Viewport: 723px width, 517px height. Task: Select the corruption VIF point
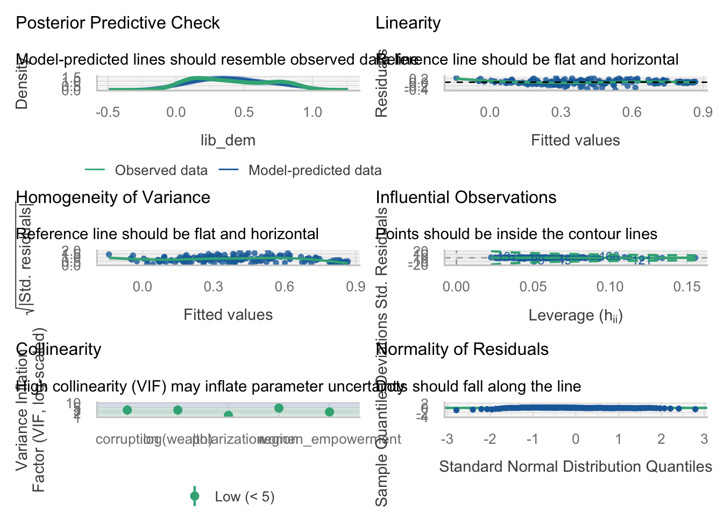click(127, 410)
